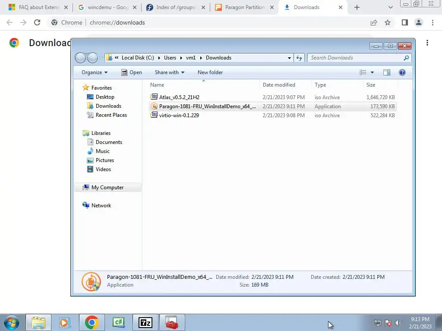Open the Chrome main menu (three dots)
The image size is (442, 331).
[433, 22]
